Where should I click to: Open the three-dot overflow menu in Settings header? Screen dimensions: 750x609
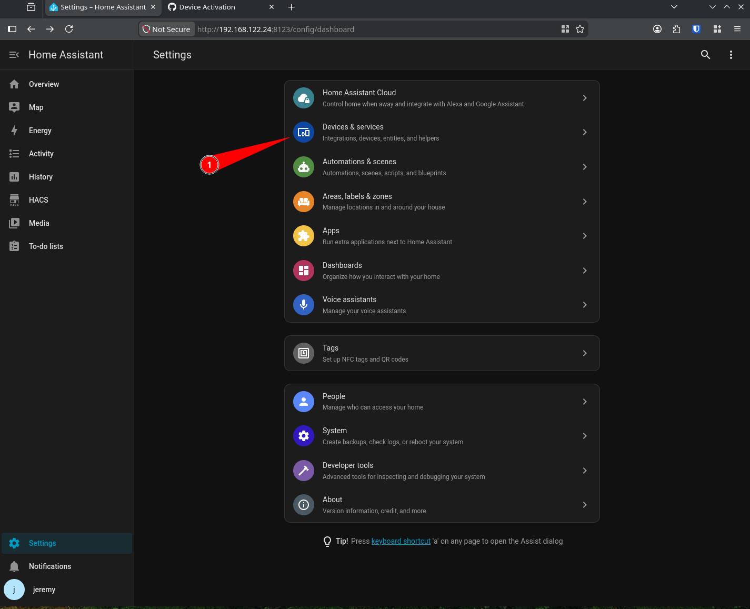(x=731, y=55)
